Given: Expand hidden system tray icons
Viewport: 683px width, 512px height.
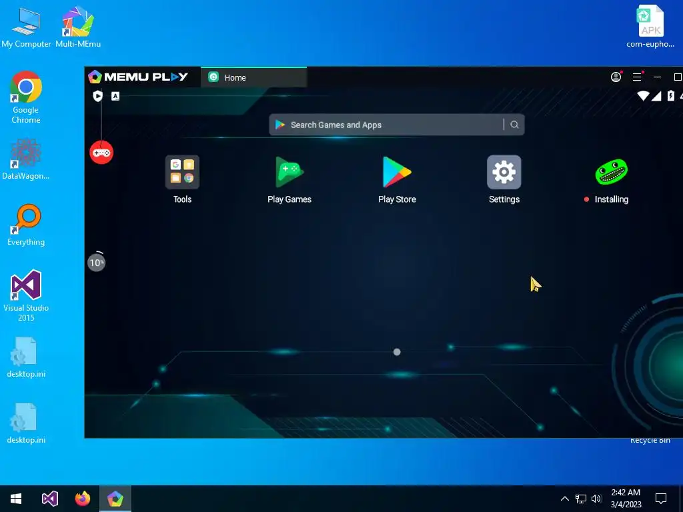Looking at the screenshot, I should click(x=564, y=499).
